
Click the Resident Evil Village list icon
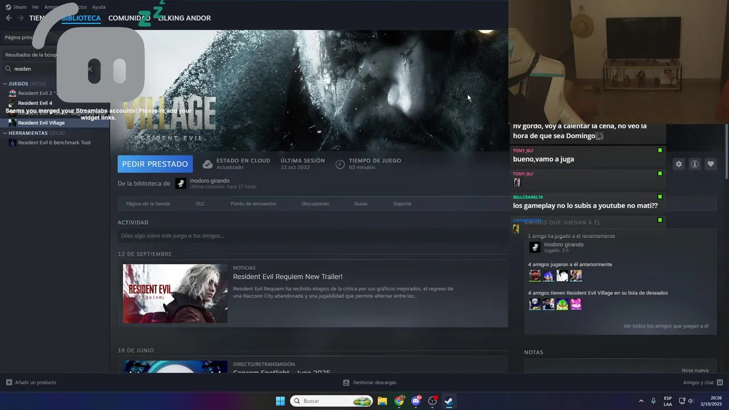[12, 122]
